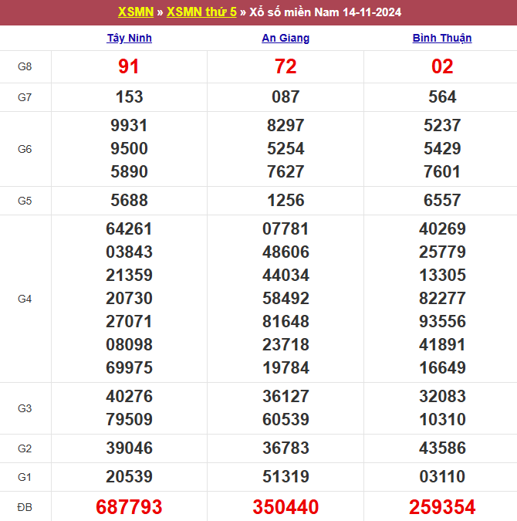The height and width of the screenshot is (521, 517).
Task: Select G8 result 72 for An Giang
Action: click(286, 66)
